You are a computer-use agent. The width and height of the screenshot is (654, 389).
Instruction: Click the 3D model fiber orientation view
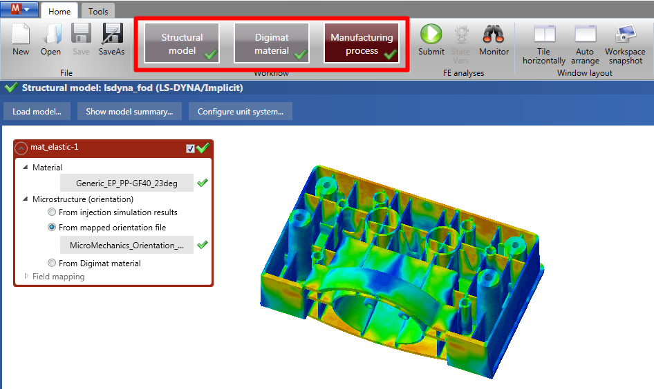click(x=402, y=271)
